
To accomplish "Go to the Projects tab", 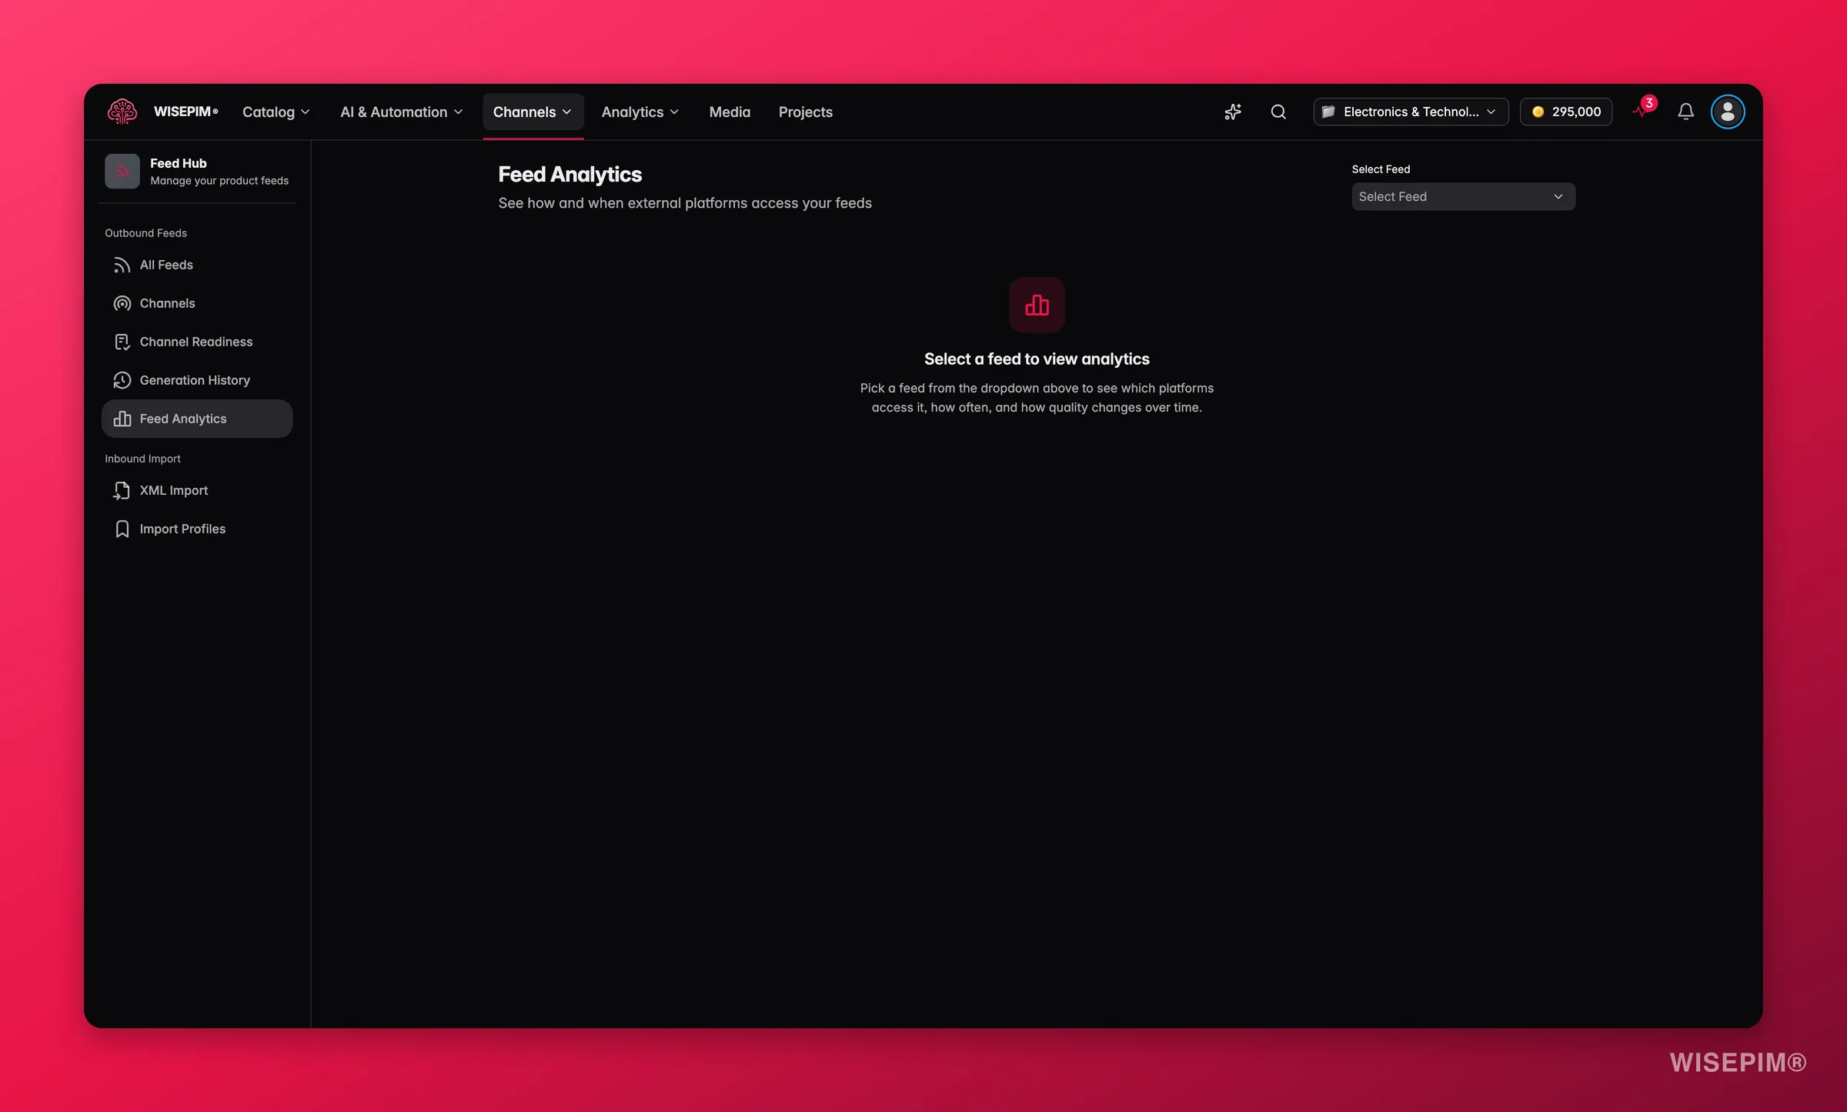I will point(805,112).
